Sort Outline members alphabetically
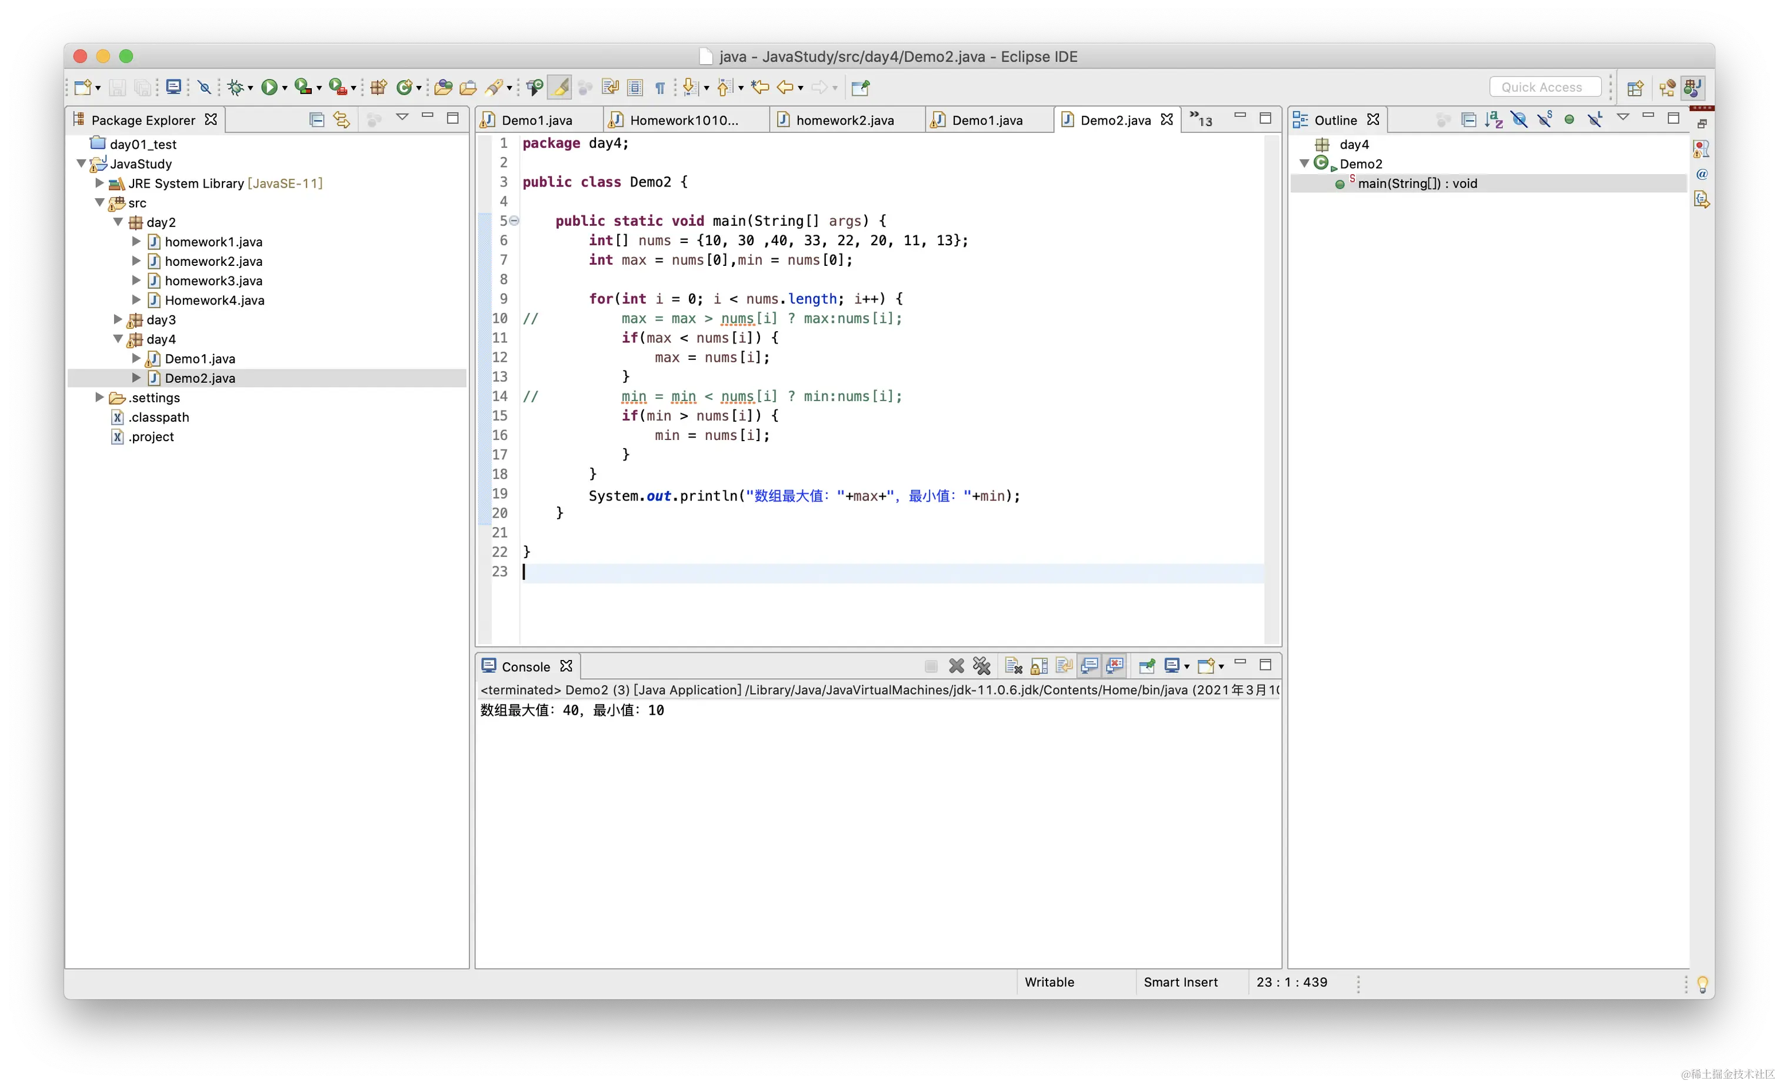 1493,119
